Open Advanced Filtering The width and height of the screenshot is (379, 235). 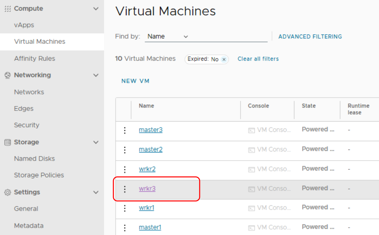click(x=310, y=37)
